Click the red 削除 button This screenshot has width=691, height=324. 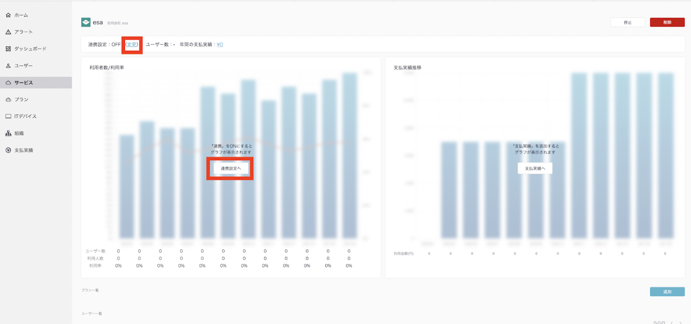pos(667,22)
